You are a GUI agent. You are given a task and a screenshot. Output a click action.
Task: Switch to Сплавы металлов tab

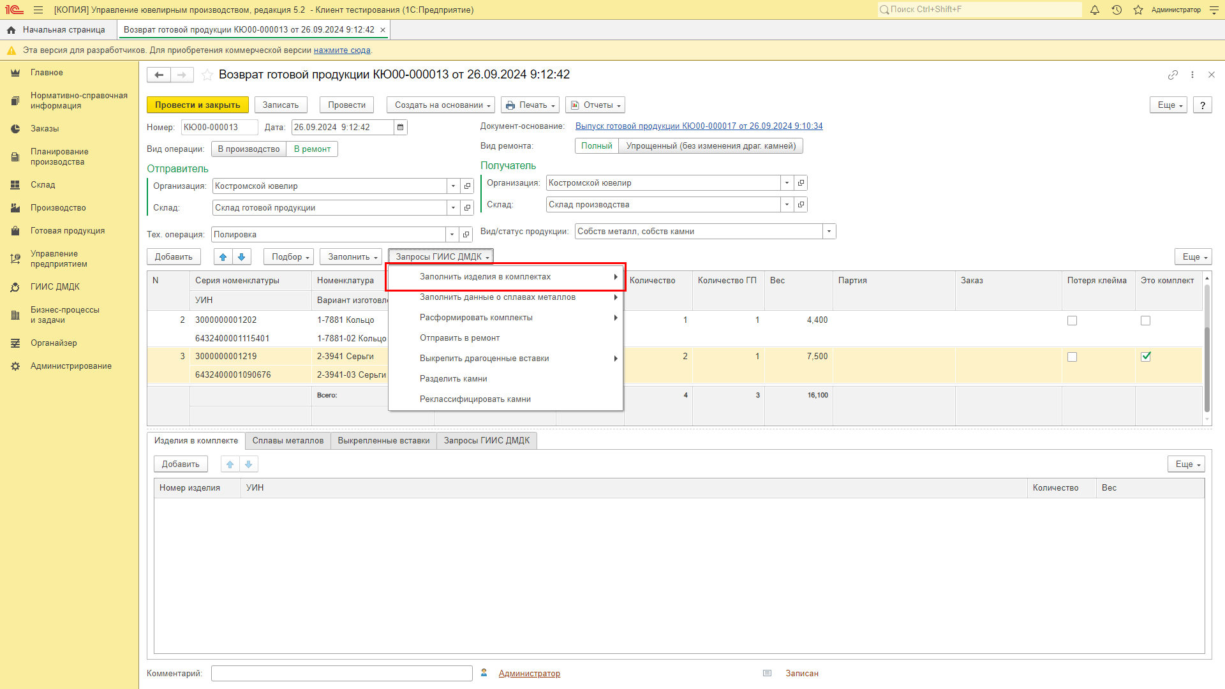click(288, 441)
